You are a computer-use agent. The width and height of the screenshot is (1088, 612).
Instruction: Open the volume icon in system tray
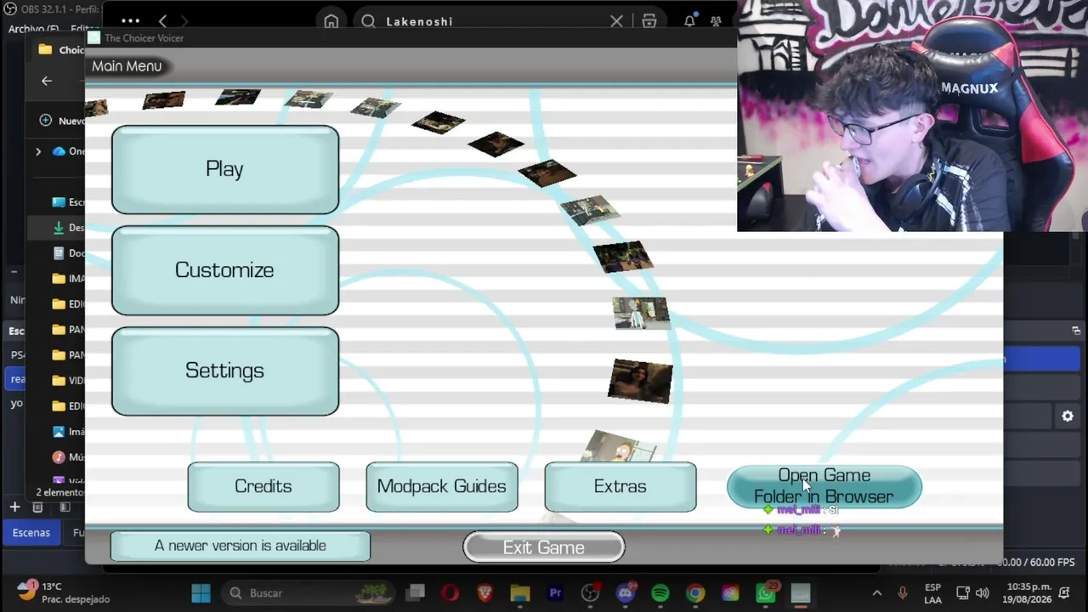tap(983, 592)
